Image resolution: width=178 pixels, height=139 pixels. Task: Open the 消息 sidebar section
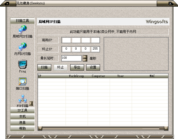22,122
